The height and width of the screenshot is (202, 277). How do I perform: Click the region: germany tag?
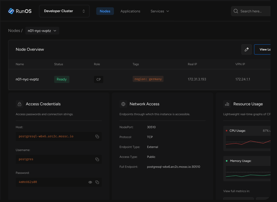coord(148,79)
